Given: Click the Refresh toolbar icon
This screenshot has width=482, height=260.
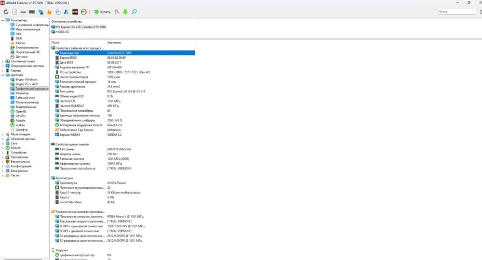Looking at the screenshot, I should click(6, 12).
